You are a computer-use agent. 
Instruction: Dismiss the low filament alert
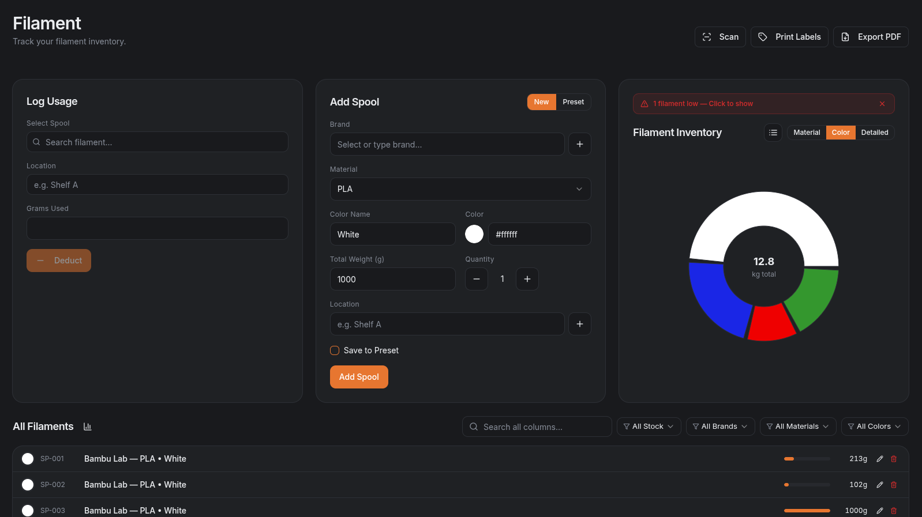click(882, 104)
